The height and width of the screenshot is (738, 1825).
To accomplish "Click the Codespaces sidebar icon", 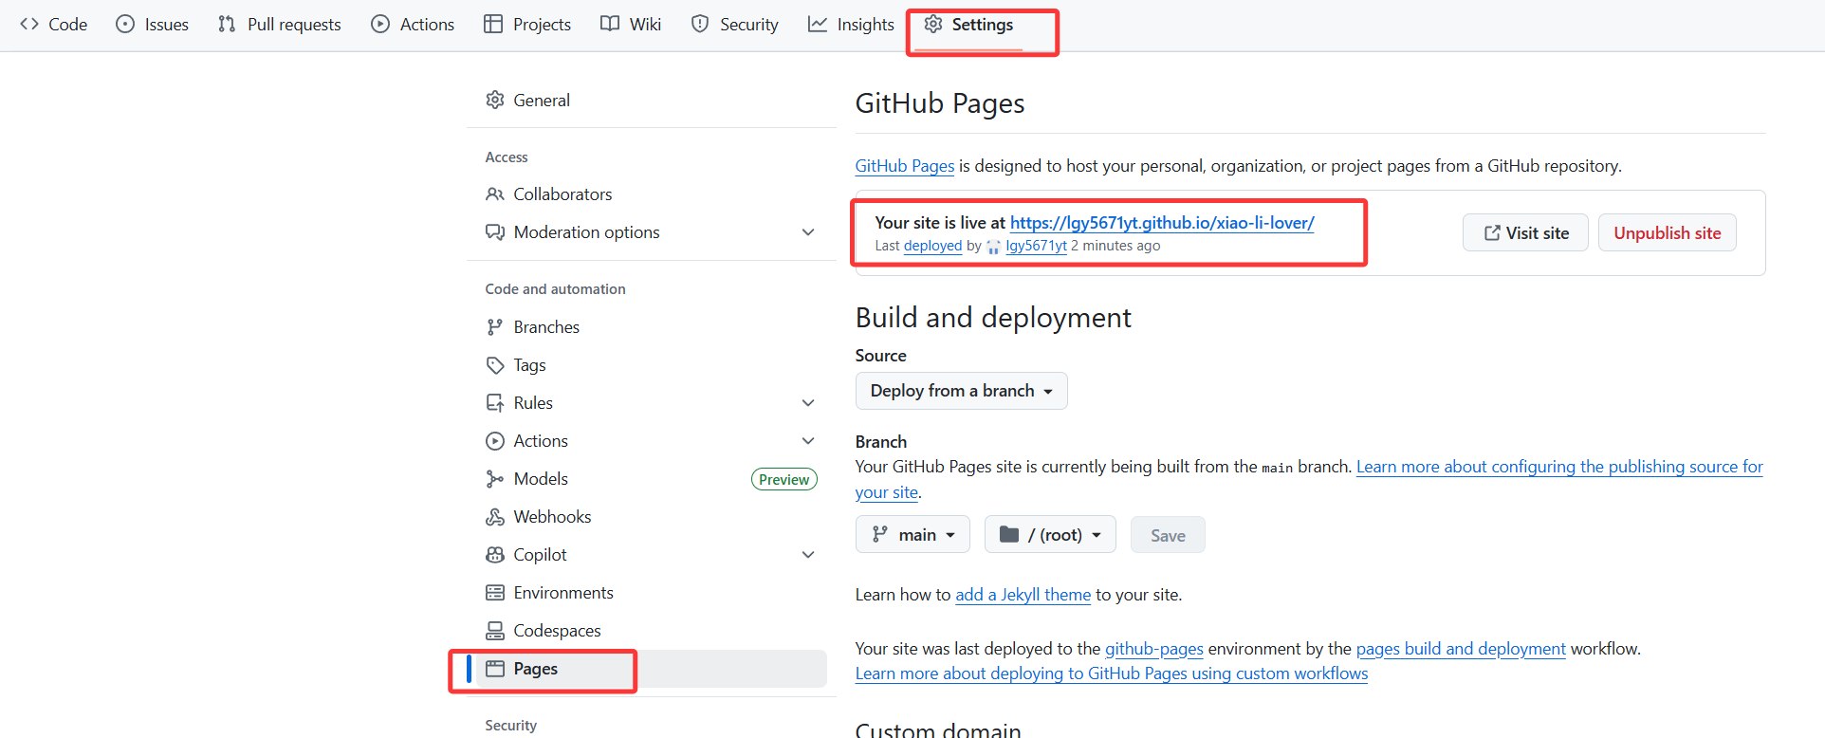I will (x=495, y=631).
